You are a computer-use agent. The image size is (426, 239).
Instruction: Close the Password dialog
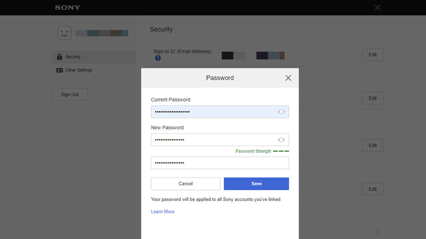click(x=288, y=78)
